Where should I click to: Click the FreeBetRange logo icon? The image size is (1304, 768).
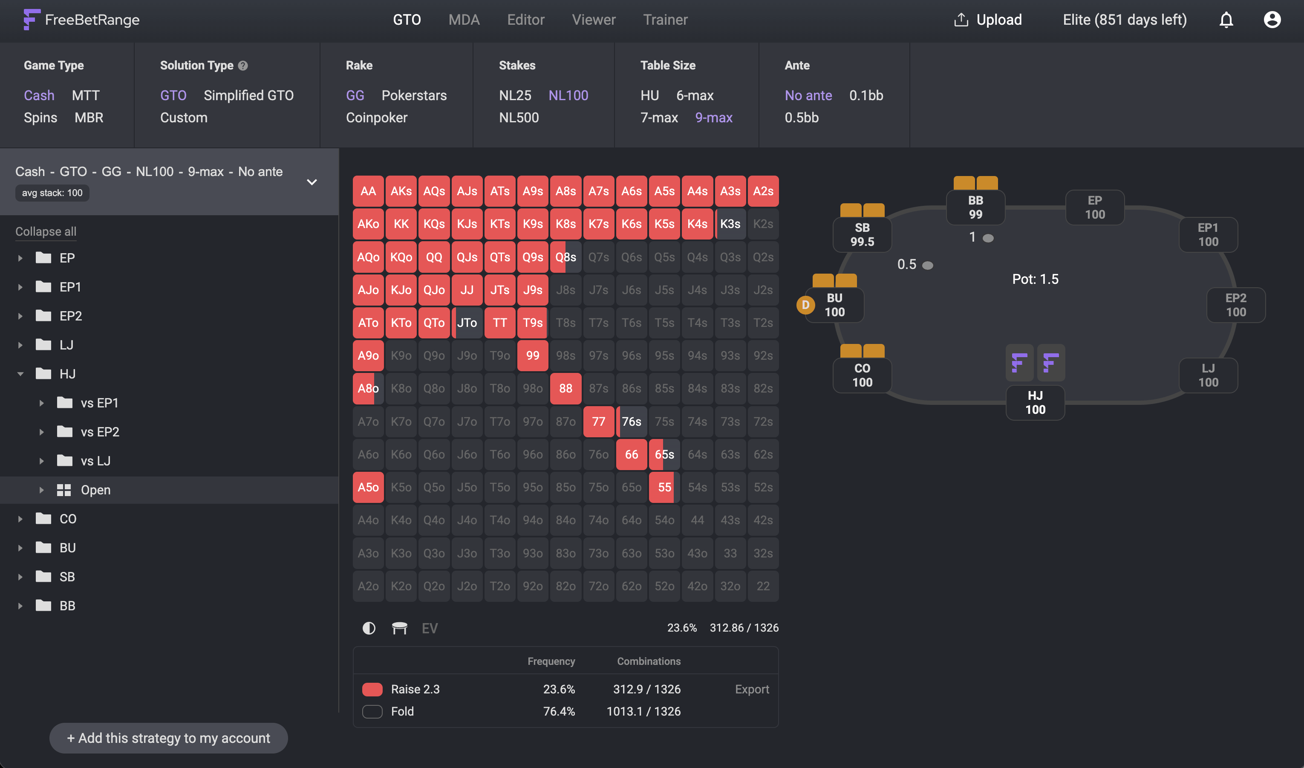point(31,20)
